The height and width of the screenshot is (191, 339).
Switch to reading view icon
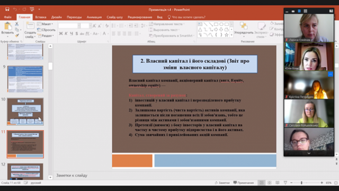tap(278, 183)
